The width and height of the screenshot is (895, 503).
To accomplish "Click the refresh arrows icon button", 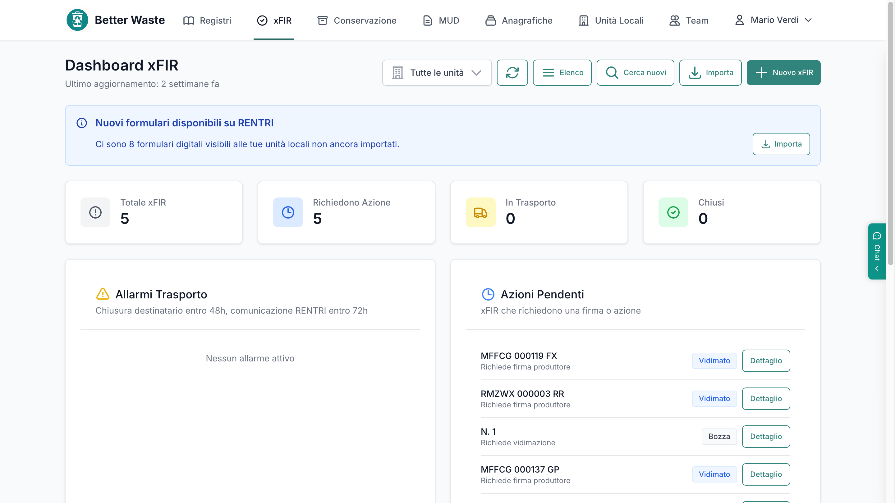I will [512, 73].
